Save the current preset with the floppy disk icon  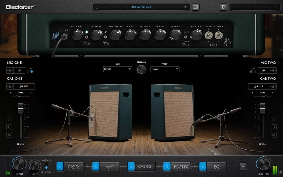(x=196, y=7)
